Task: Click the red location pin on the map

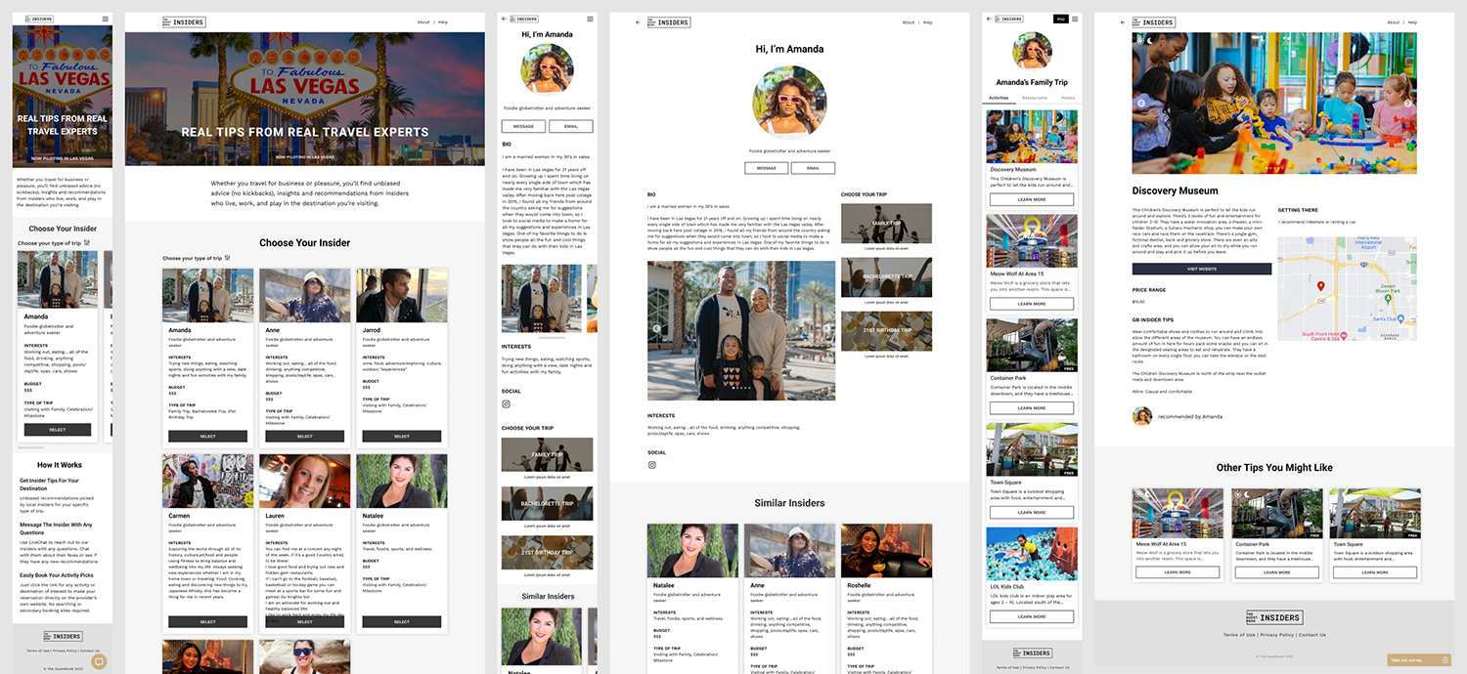Action: [1320, 287]
